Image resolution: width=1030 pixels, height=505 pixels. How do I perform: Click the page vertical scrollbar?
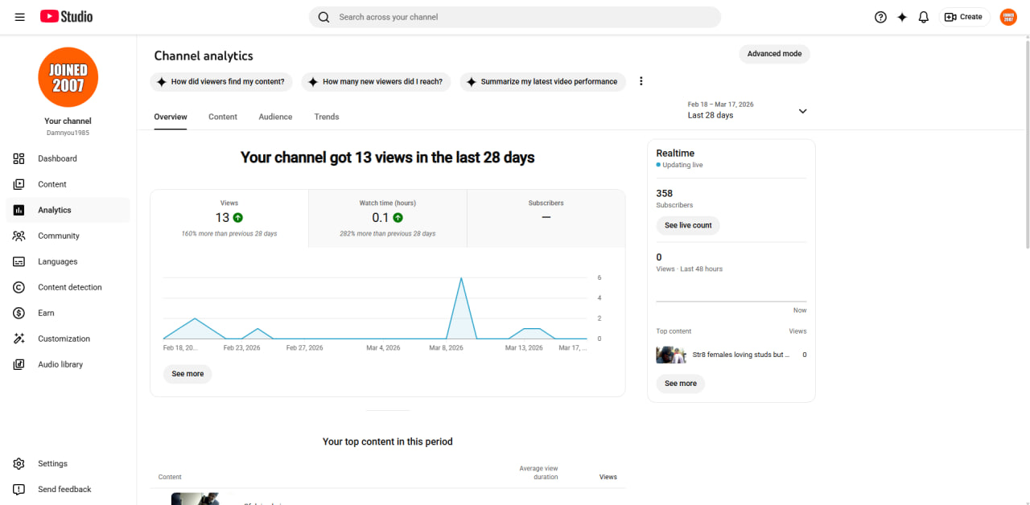[1026, 143]
